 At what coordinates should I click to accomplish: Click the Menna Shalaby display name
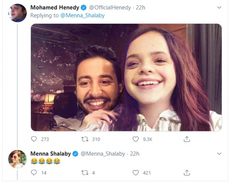pyautogui.click(x=51, y=154)
